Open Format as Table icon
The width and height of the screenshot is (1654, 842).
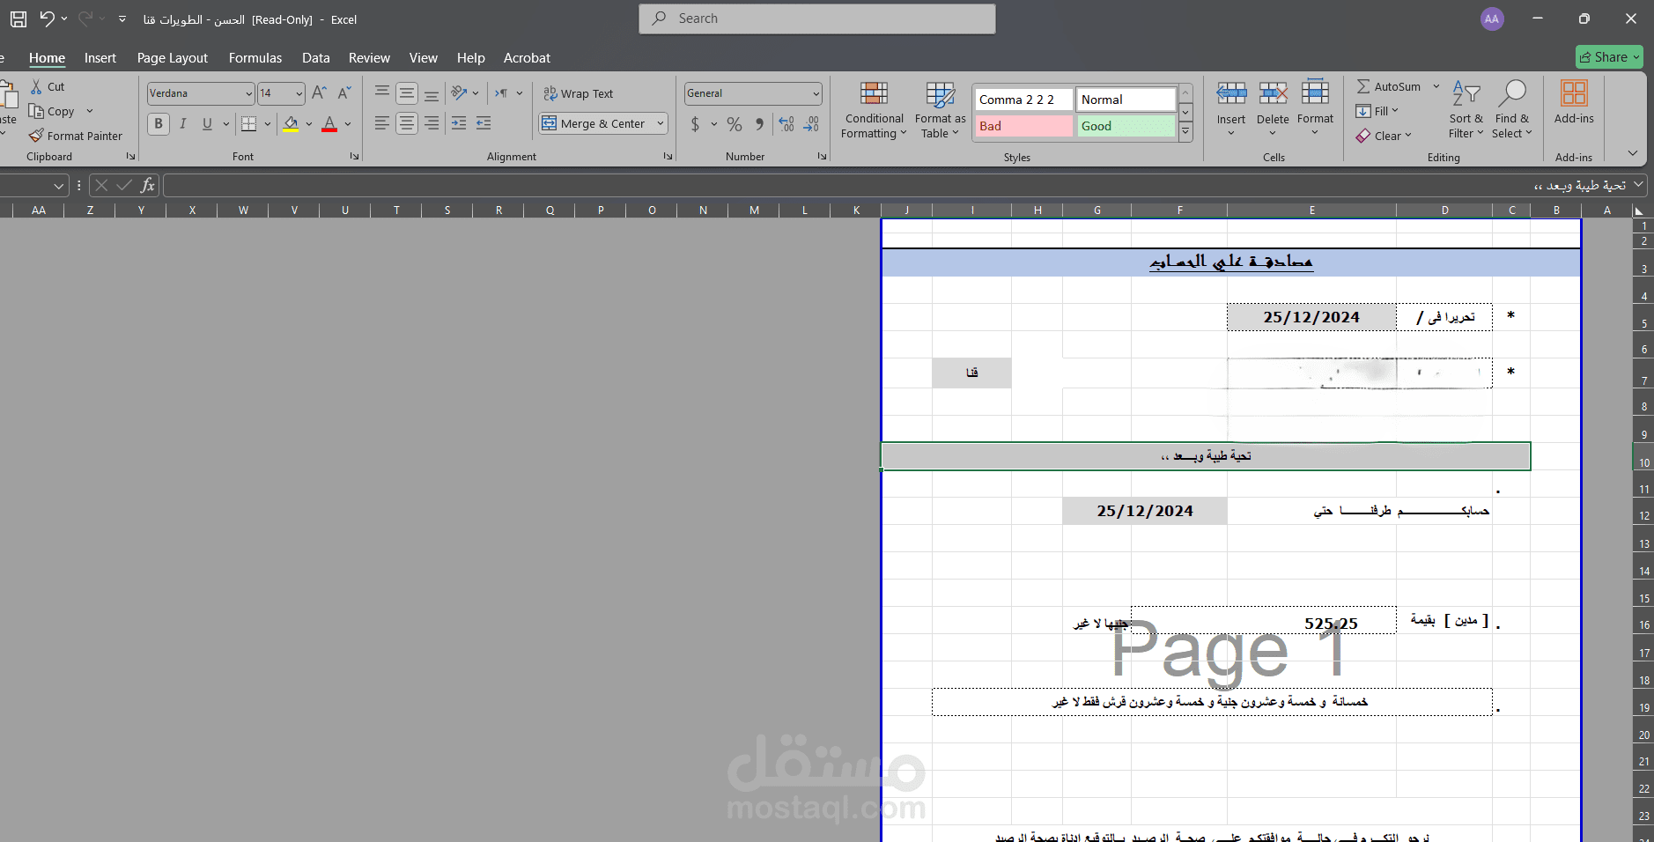[x=940, y=94]
